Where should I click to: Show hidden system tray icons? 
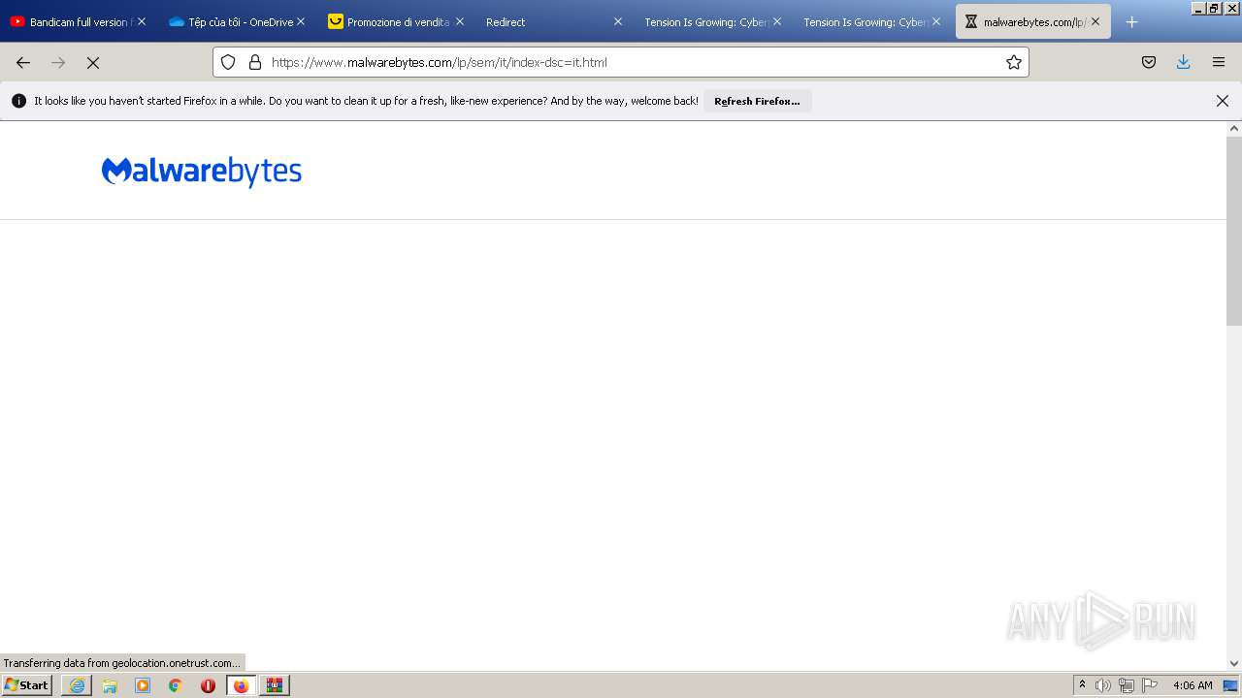click(1083, 685)
